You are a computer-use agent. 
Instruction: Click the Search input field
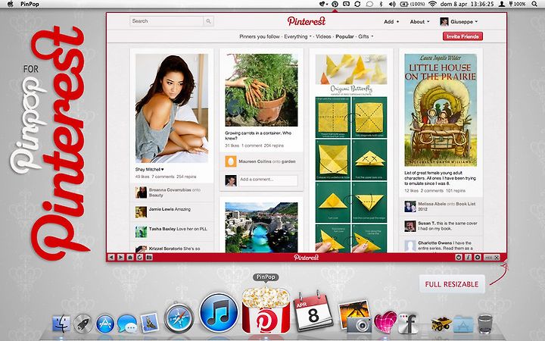[167, 21]
